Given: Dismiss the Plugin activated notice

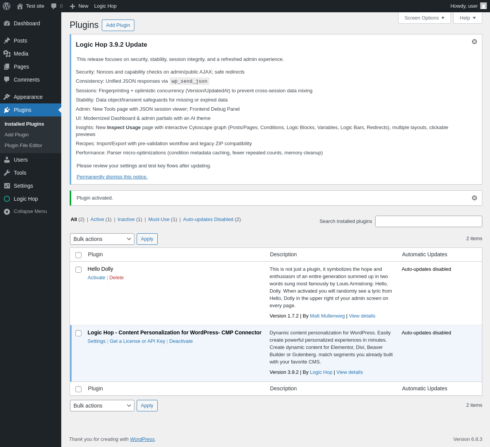Looking at the screenshot, I should [x=474, y=198].
